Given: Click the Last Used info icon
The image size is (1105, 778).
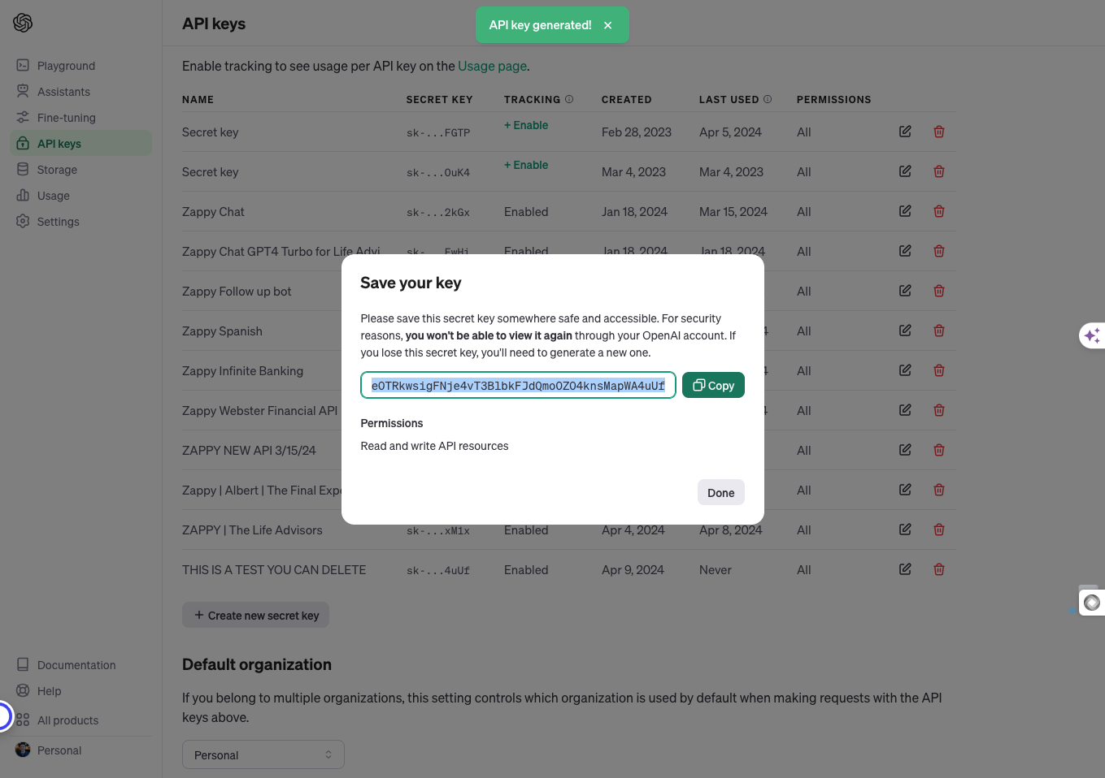Looking at the screenshot, I should pos(768,99).
